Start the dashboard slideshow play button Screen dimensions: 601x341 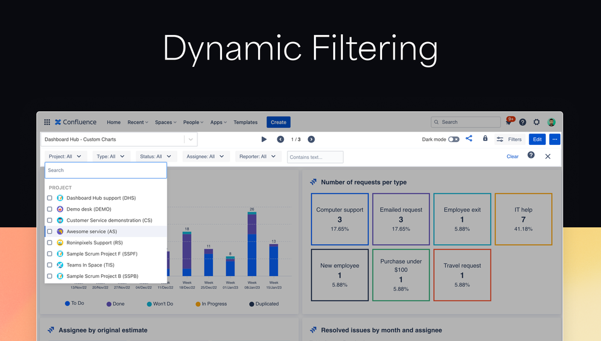click(x=264, y=140)
